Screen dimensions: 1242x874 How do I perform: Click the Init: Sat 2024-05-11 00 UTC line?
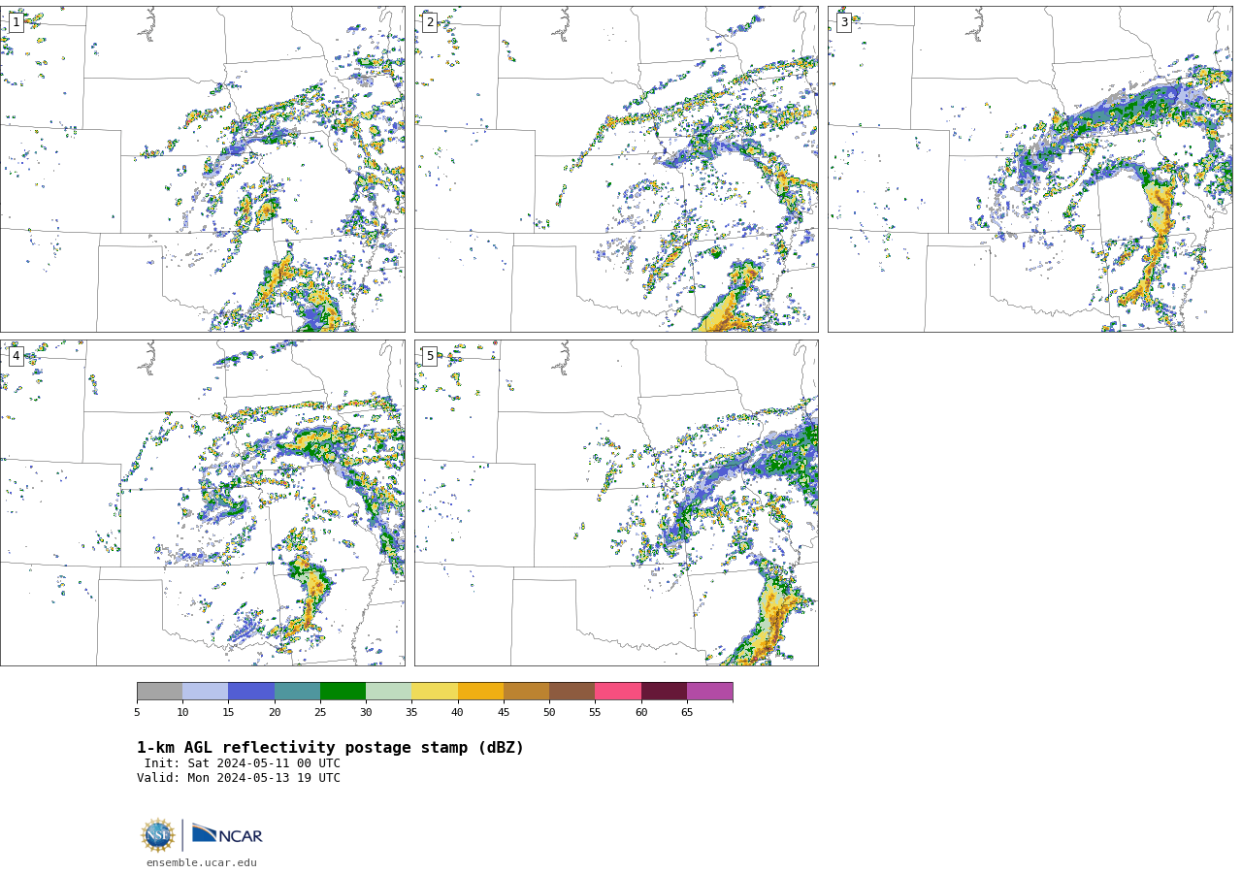click(x=243, y=763)
